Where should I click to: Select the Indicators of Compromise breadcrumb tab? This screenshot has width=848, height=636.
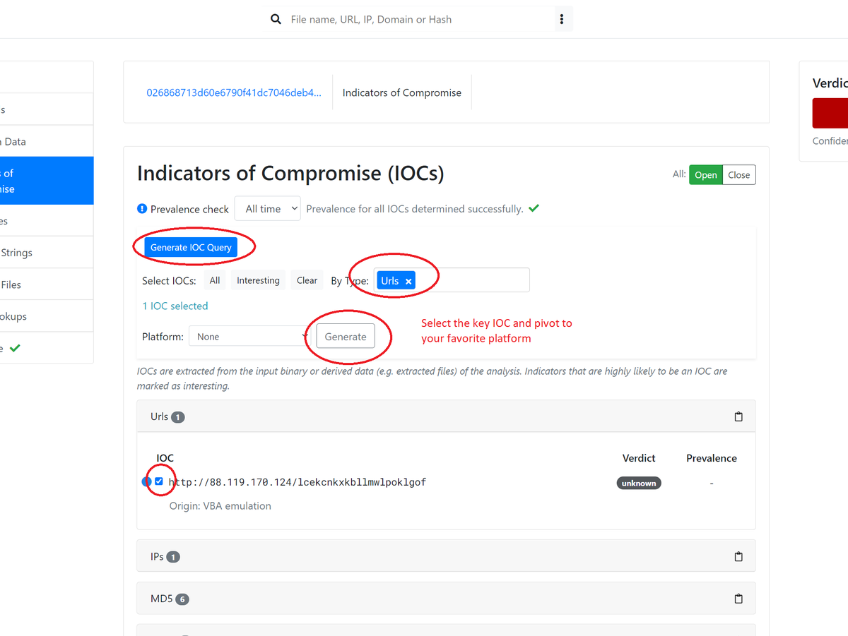tap(402, 92)
